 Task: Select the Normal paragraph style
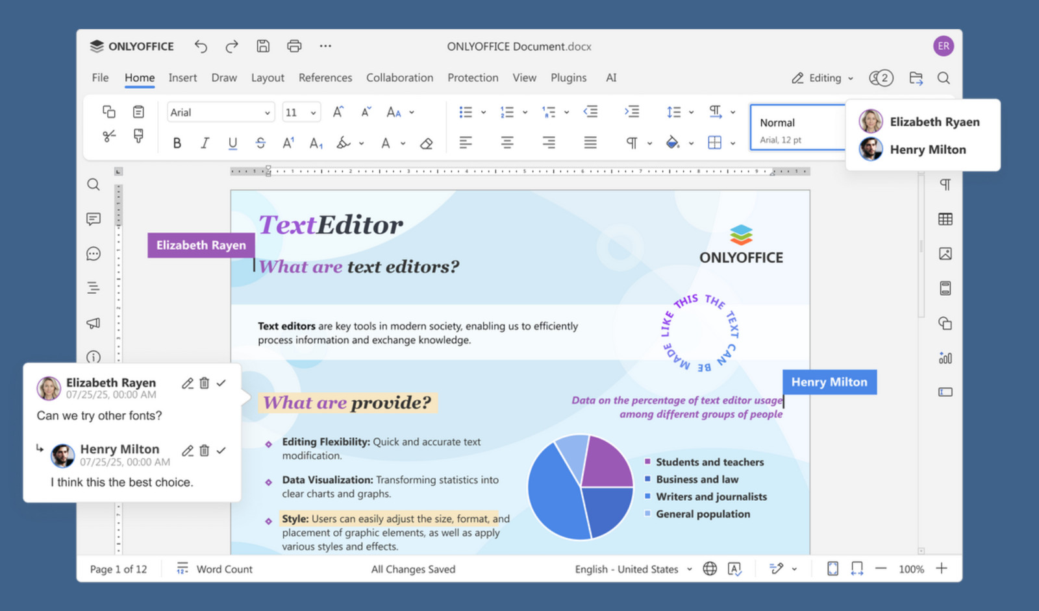click(797, 128)
